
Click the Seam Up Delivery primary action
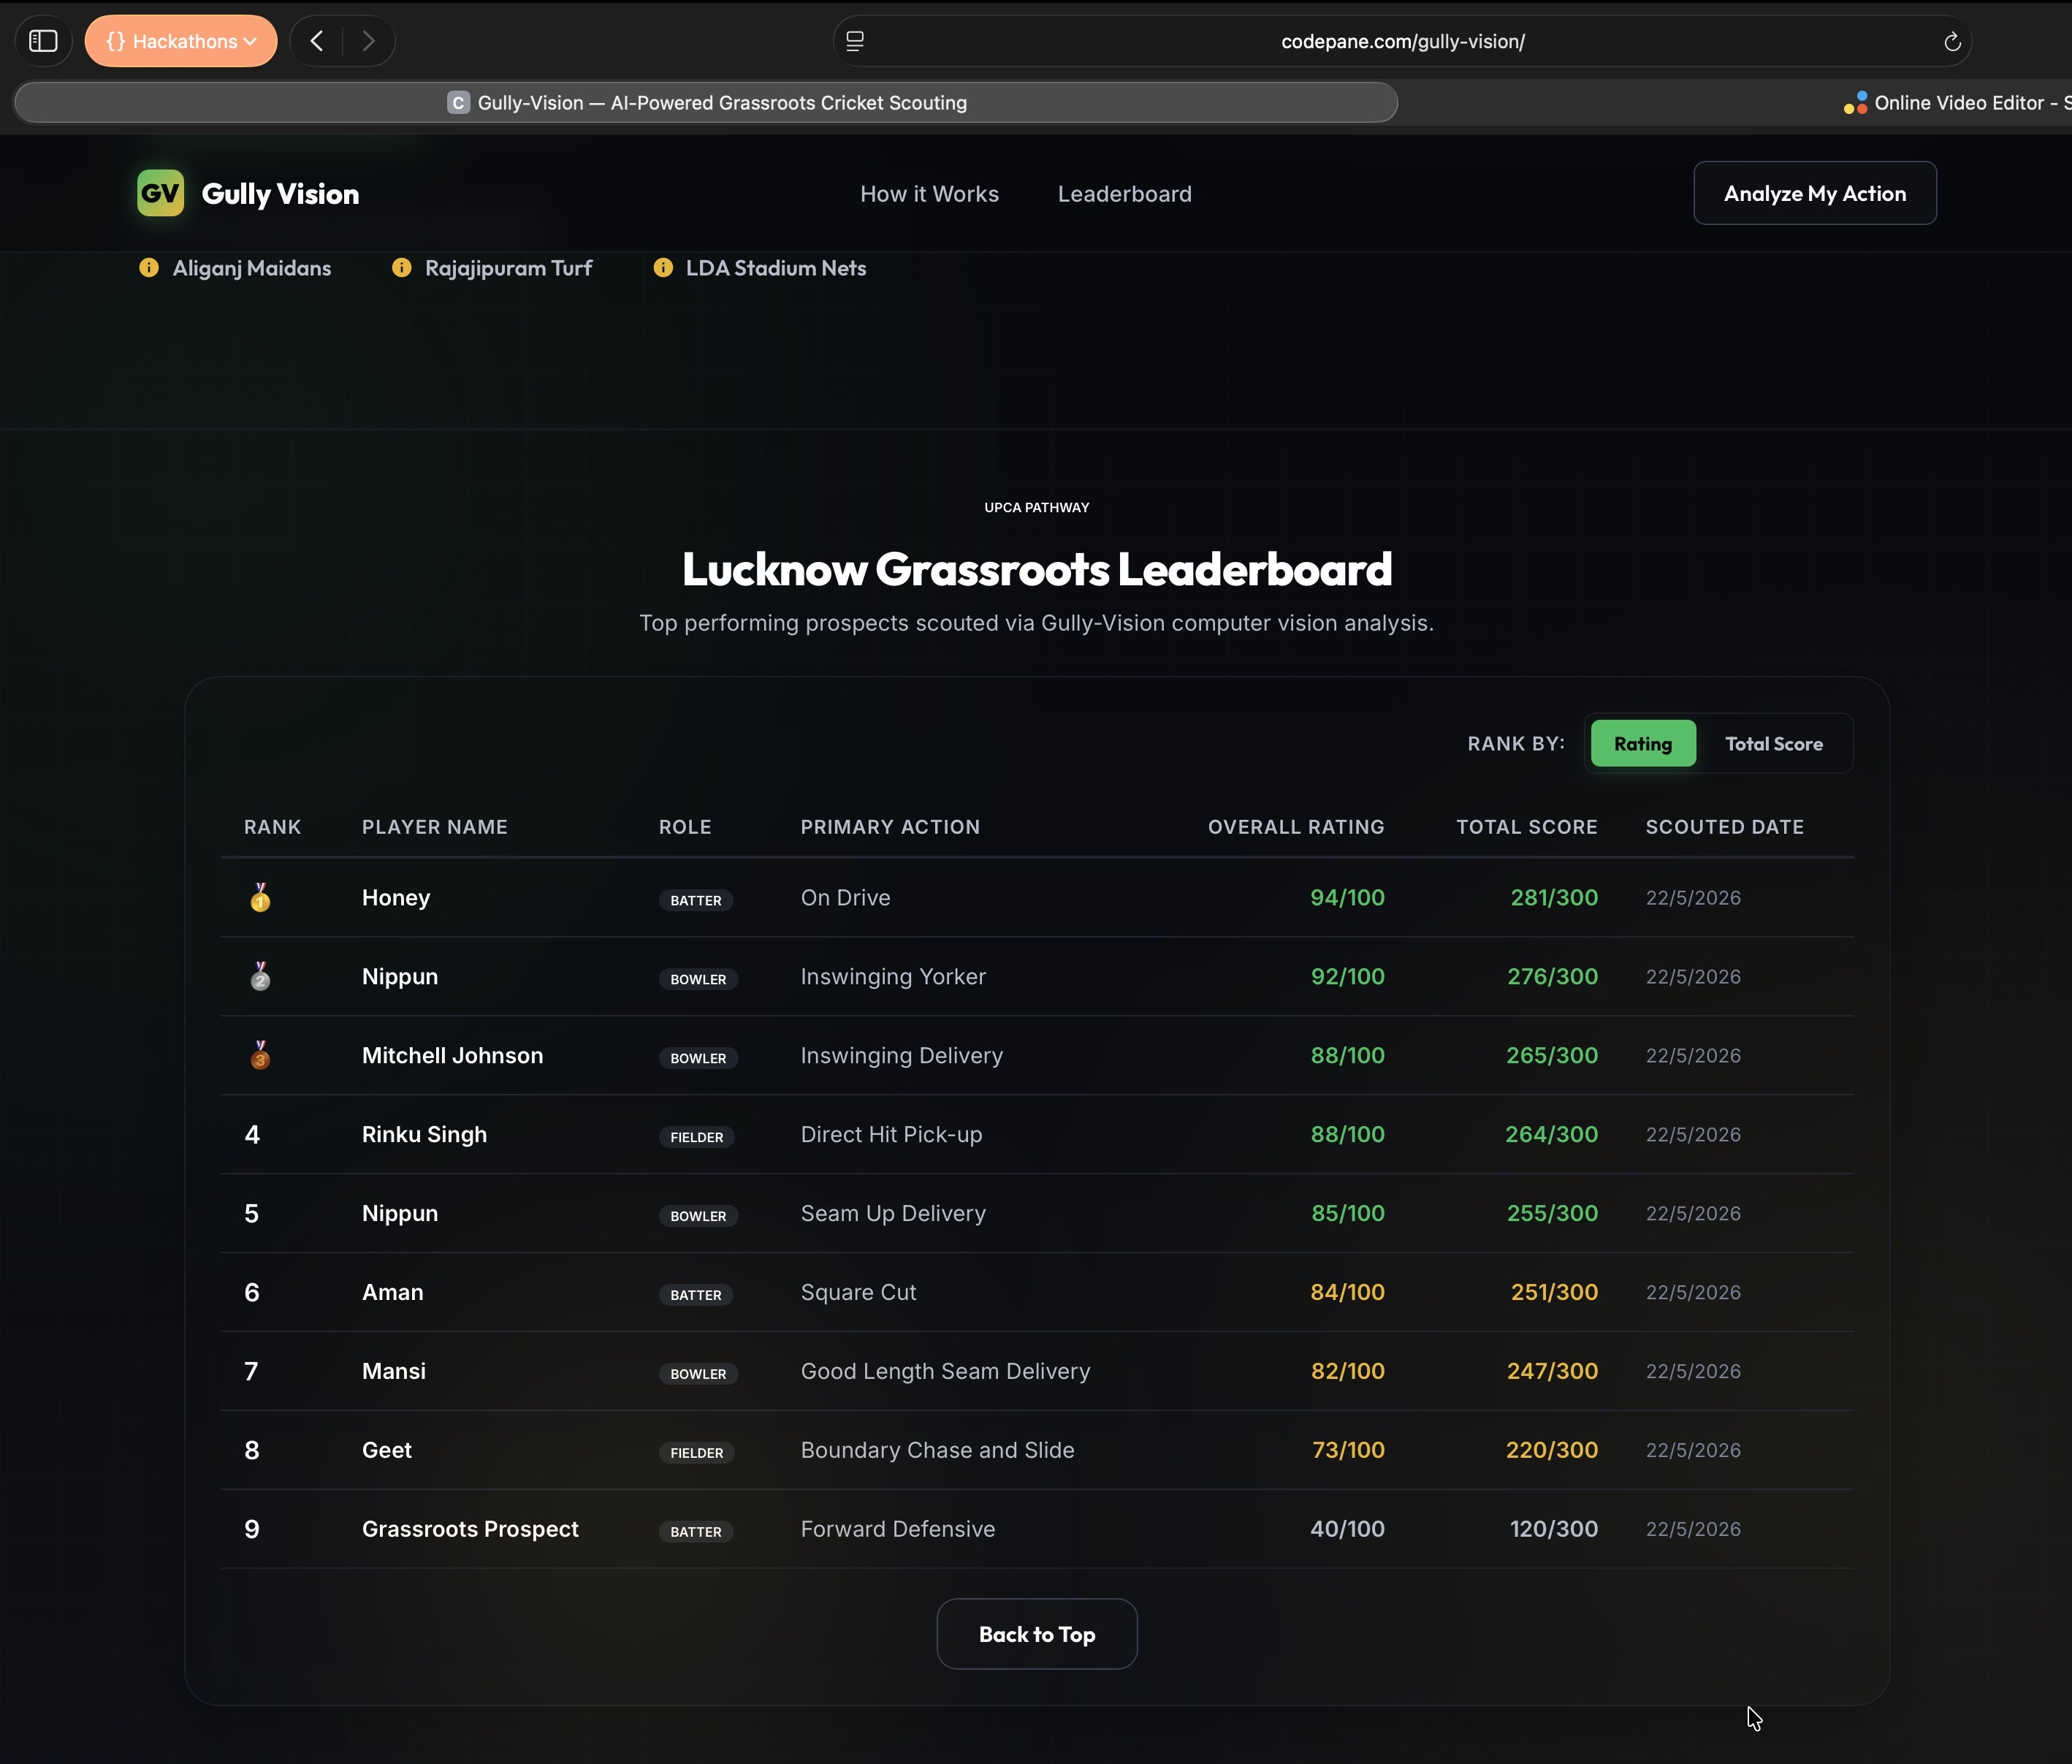click(893, 1214)
